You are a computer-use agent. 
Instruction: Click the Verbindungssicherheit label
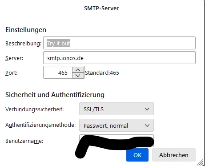click(x=34, y=109)
